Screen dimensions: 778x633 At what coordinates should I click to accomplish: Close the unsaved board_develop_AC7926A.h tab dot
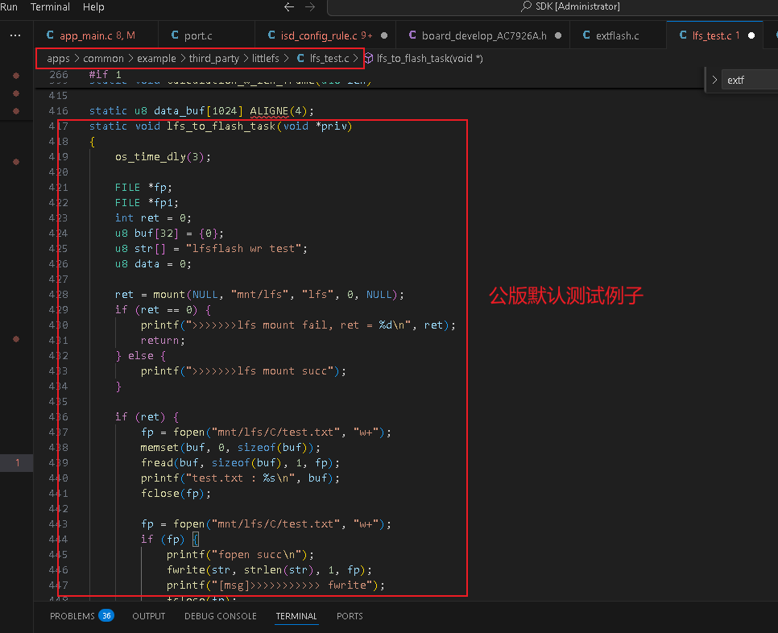coord(558,35)
